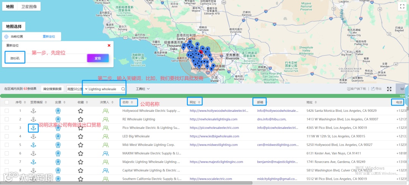Click 清空搜索数据 clear search data button
The image size is (409, 185).
(x=52, y=89)
